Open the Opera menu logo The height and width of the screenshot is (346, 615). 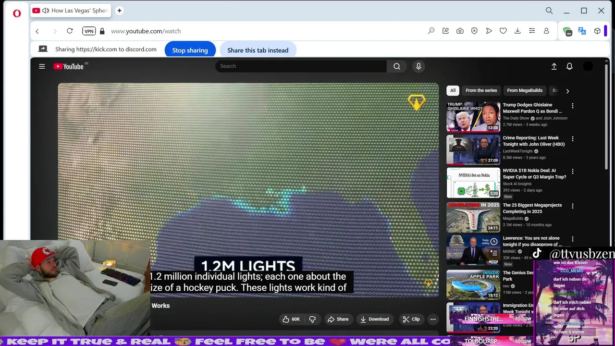click(17, 13)
